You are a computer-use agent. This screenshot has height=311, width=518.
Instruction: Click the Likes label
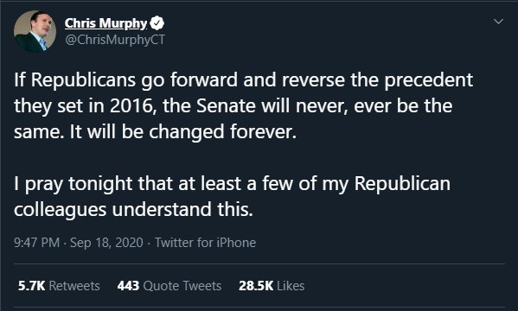coord(291,286)
